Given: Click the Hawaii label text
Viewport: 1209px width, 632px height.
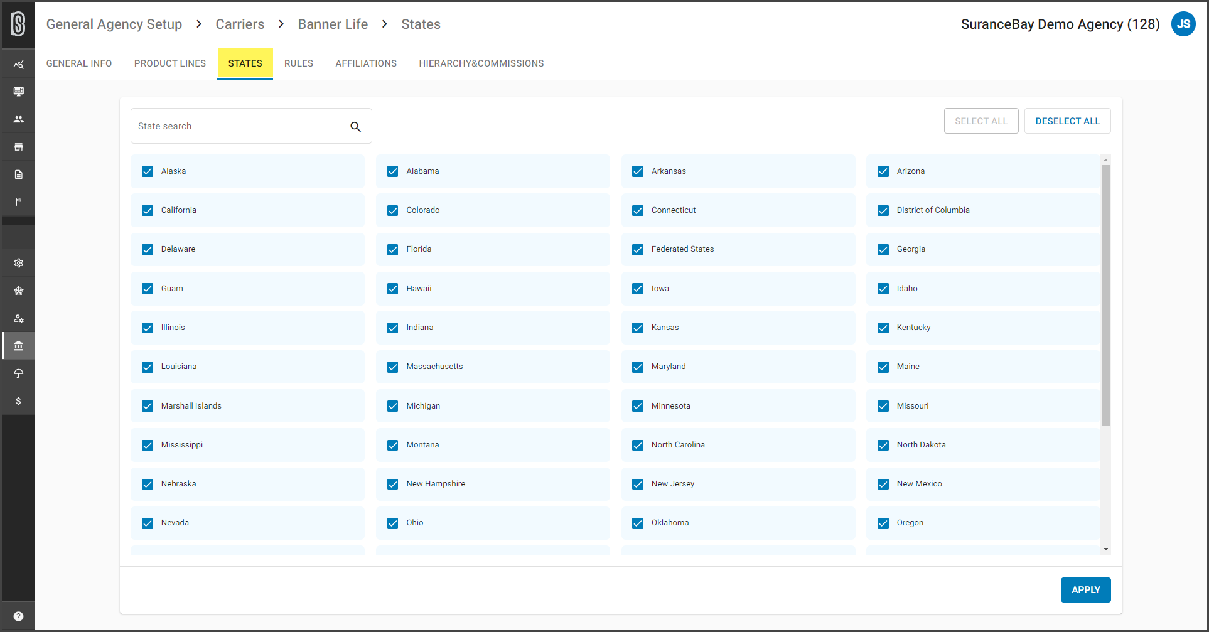Looking at the screenshot, I should (x=419, y=289).
